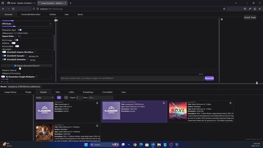Screen dimensions: 263x148
Task: Click the Depth number field
Action: [x=79, y=97]
